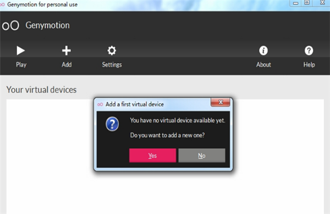330x214 pixels.
Task: Click "You have no virtual device available yet." text
Action: (x=178, y=120)
